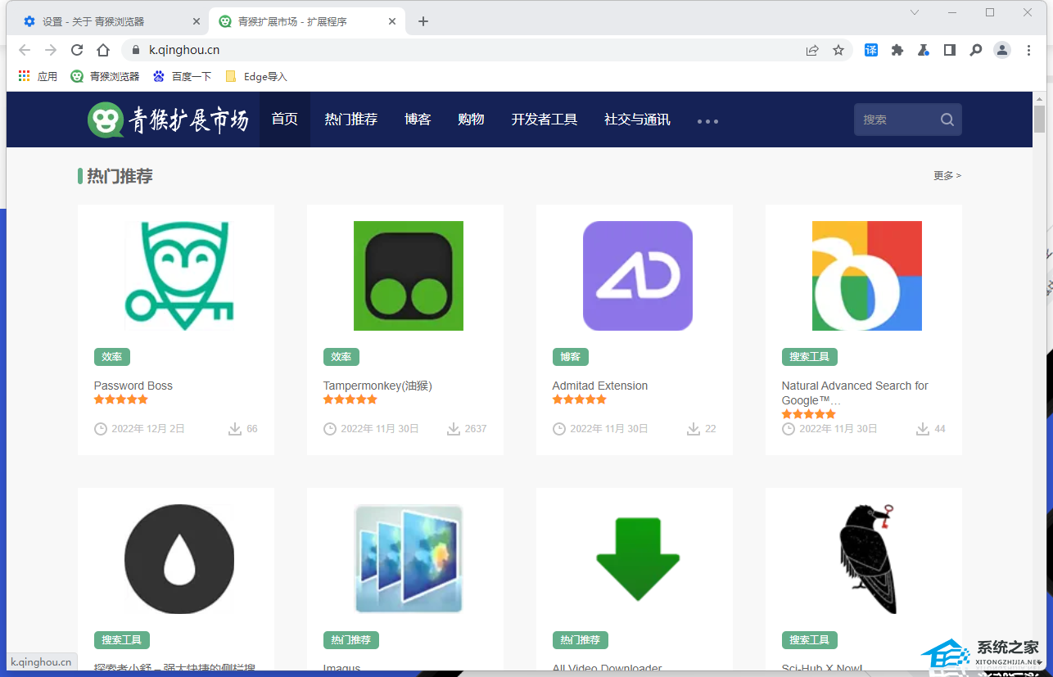Open the 博客 navigation item
Screen dimensions: 1053x677
click(x=418, y=120)
